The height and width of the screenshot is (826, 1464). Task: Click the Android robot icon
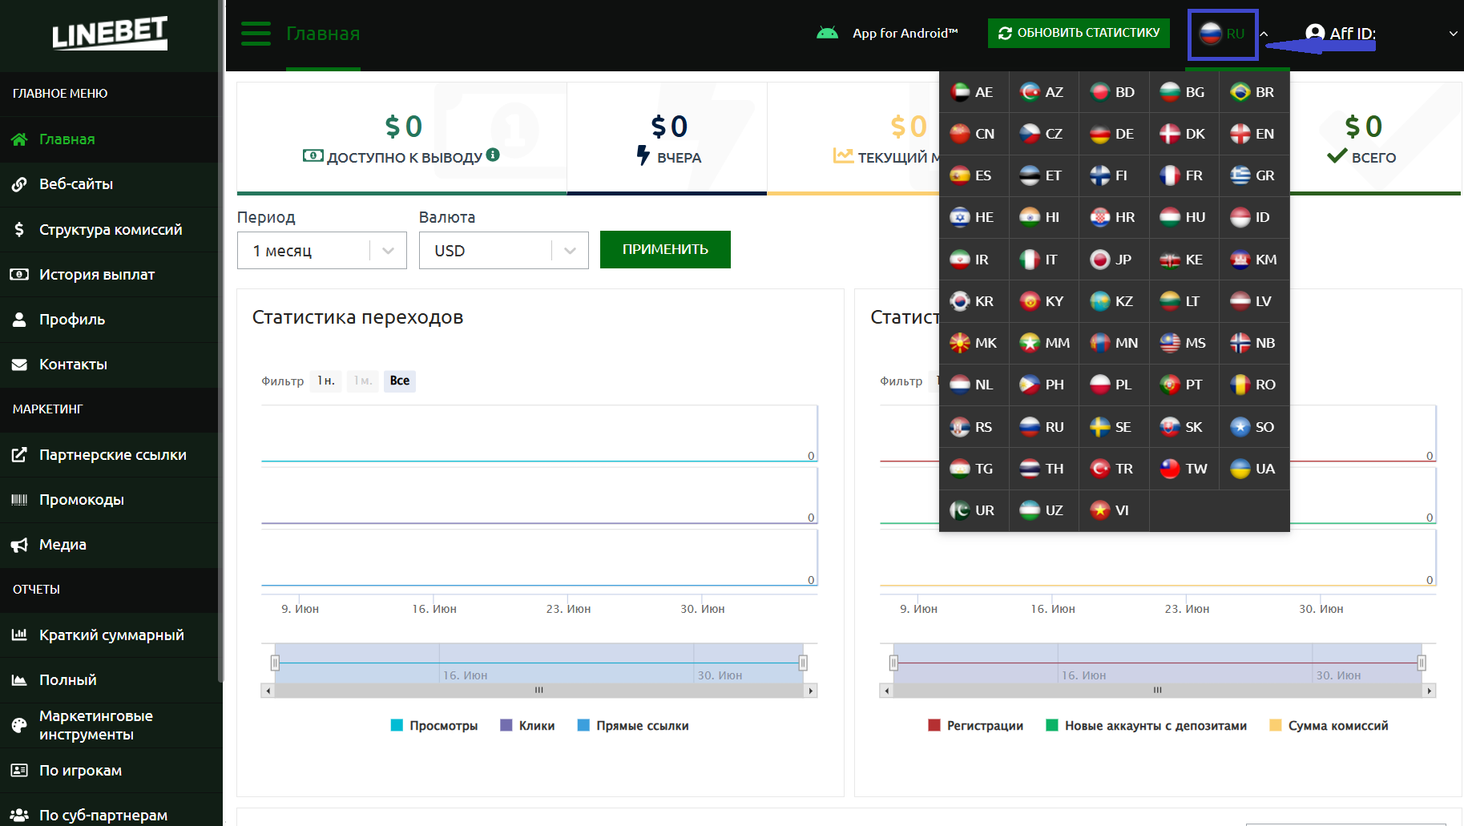pyautogui.click(x=827, y=33)
